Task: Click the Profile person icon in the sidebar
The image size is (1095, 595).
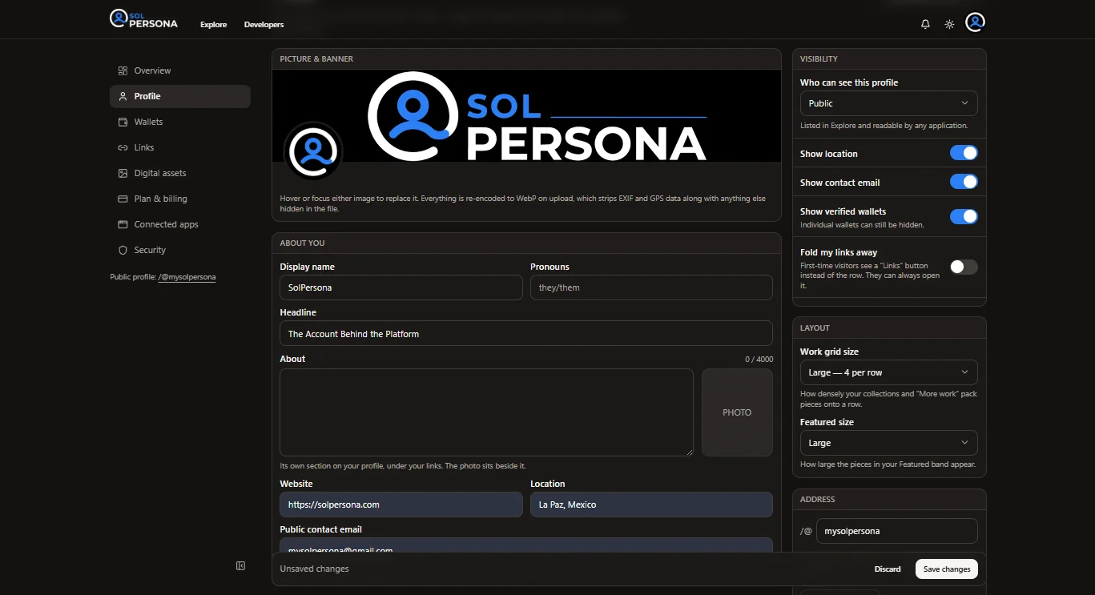Action: pos(123,96)
